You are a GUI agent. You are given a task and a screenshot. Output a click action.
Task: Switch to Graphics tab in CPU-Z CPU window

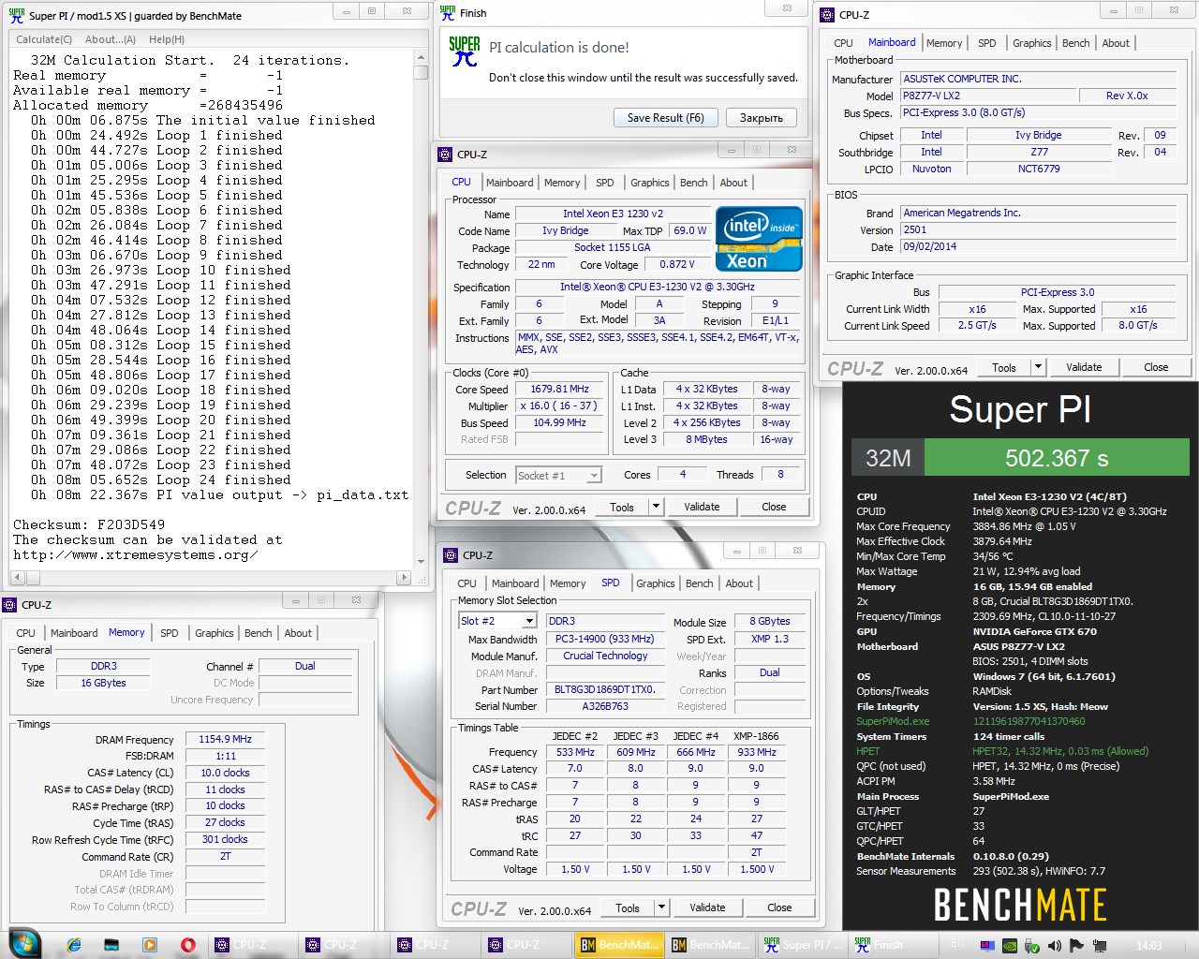[x=650, y=183]
